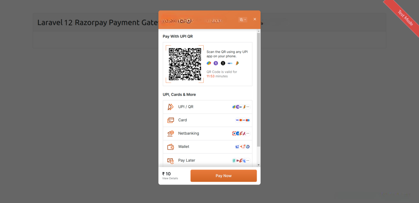
Task: Click the BHIM logo beside the QR
Action: click(x=237, y=63)
